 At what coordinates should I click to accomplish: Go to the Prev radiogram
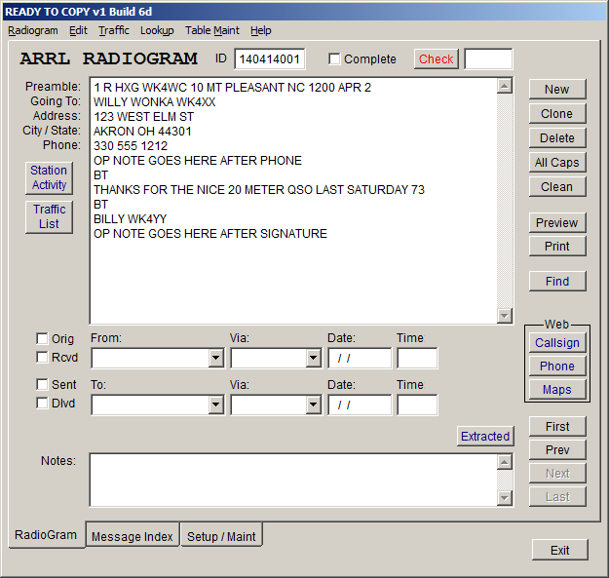[x=557, y=449]
